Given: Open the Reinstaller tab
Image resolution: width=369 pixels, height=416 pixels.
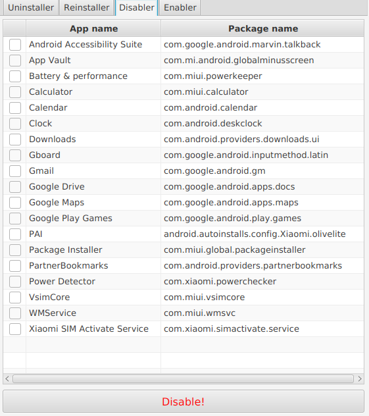Looking at the screenshot, I should tap(86, 8).
